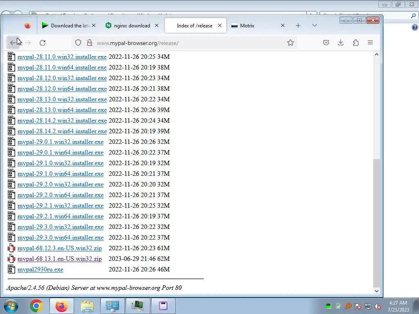419x314 pixels.
Task: Click the network tray icon
Action: pos(368,306)
